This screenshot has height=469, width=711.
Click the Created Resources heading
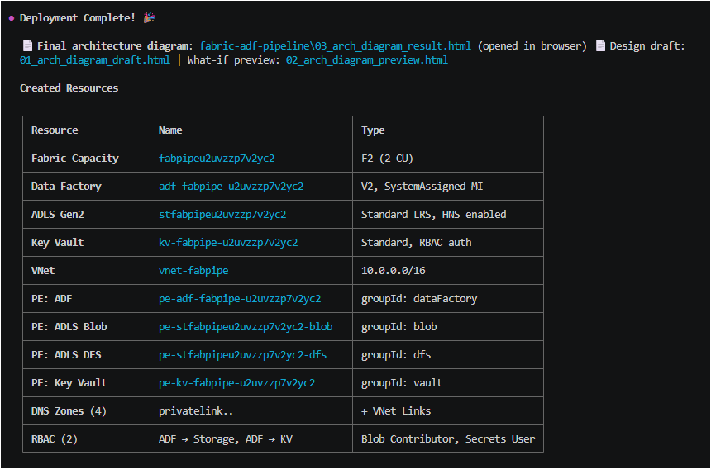(x=69, y=88)
